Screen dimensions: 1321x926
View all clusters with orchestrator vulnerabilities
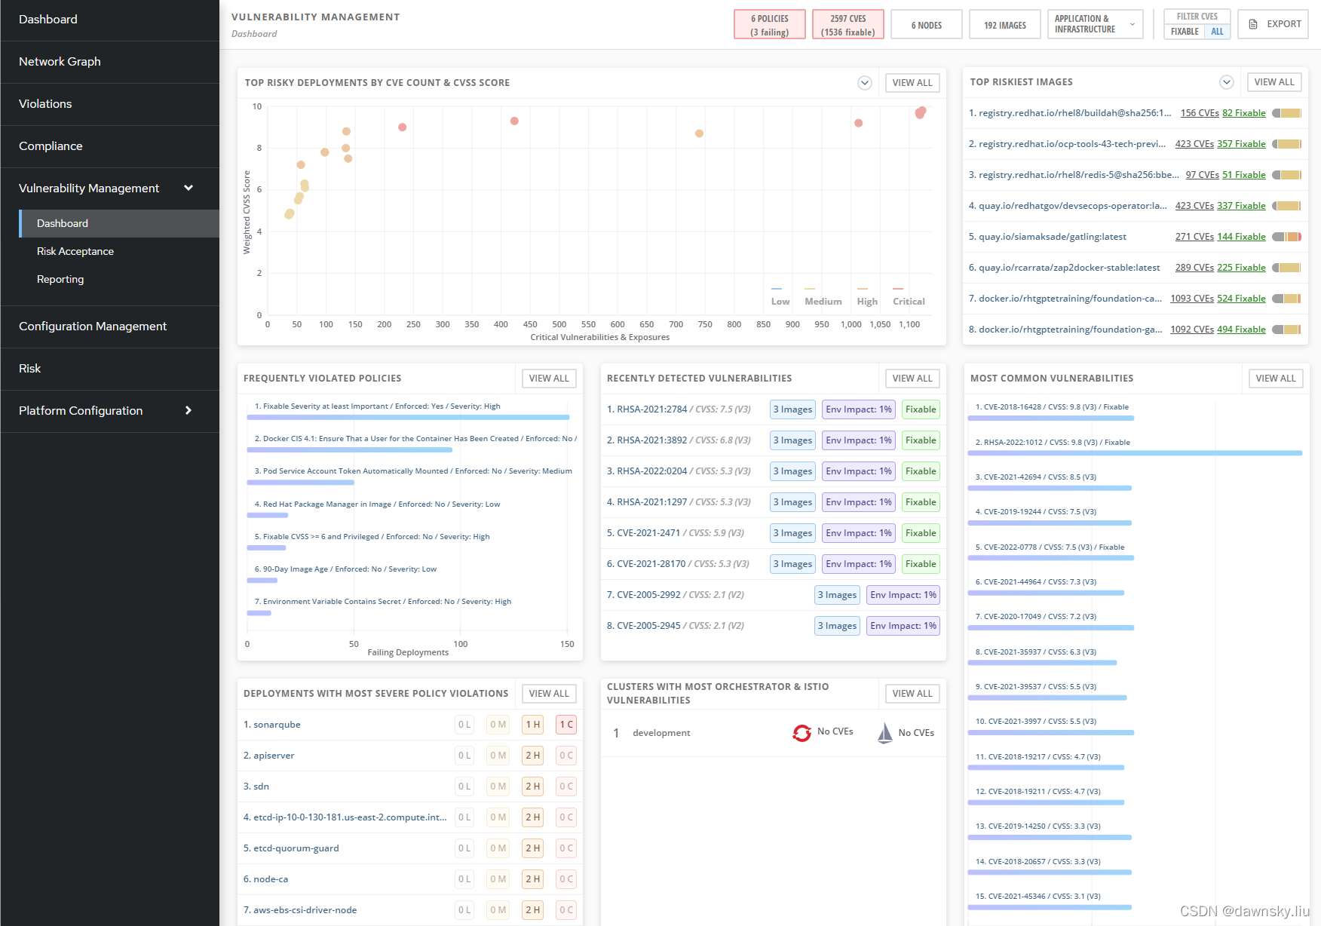(x=912, y=694)
